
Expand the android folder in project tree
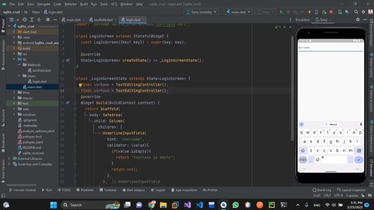pyautogui.click(x=14, y=43)
